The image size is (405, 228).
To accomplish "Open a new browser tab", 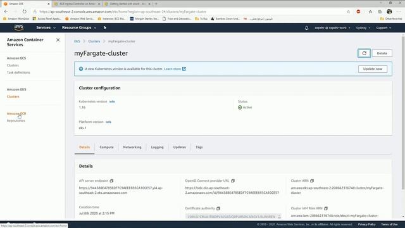I will pyautogui.click(x=156, y=4).
